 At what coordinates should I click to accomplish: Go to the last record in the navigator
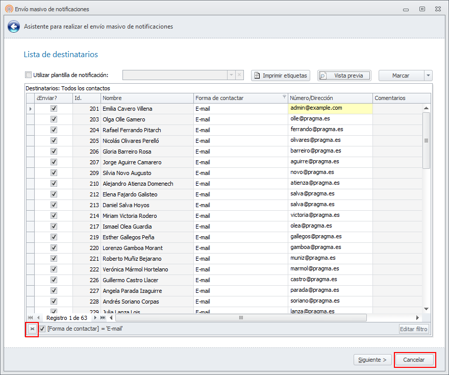103,318
